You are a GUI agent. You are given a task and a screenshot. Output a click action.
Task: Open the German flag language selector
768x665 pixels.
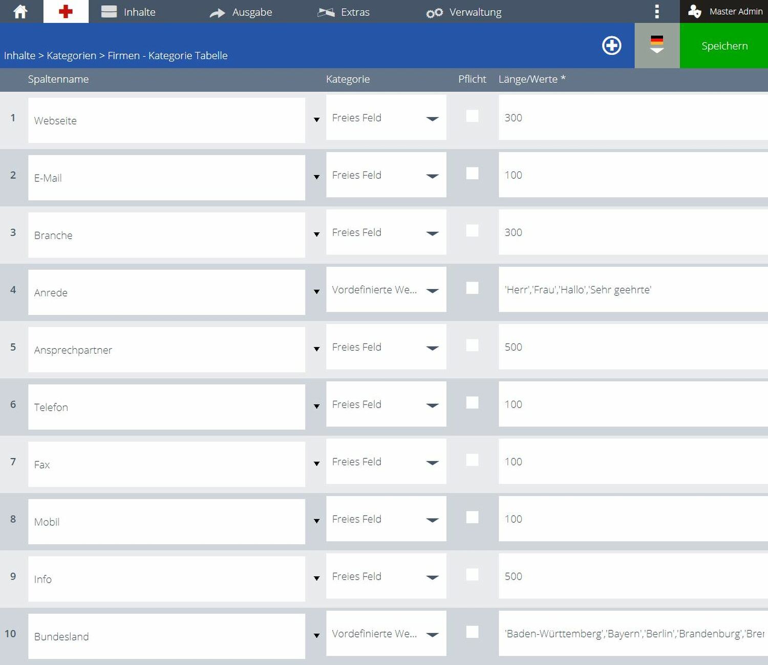657,46
